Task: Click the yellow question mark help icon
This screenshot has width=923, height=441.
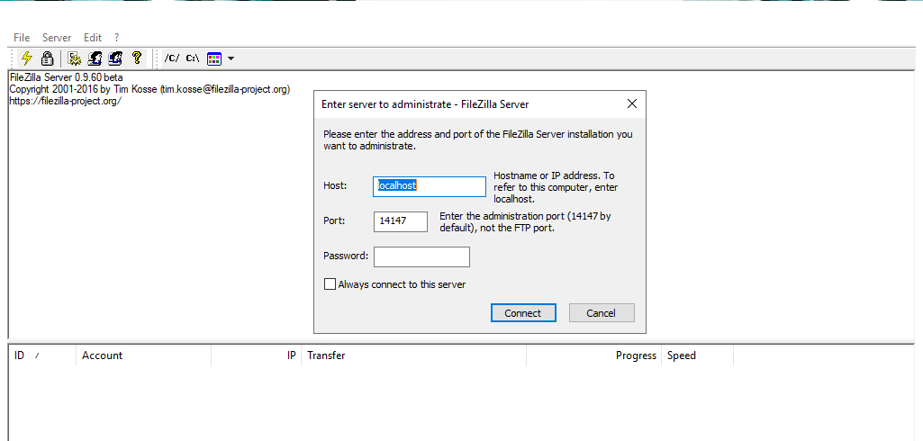Action: [x=137, y=58]
